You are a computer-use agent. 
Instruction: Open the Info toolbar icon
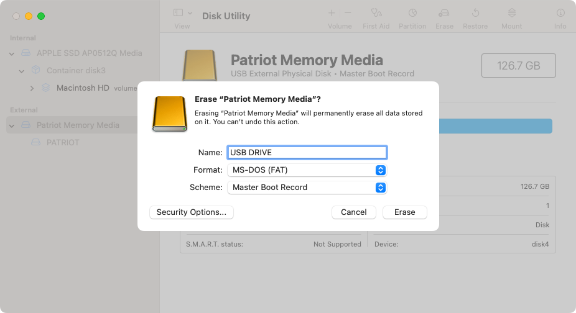(560, 13)
